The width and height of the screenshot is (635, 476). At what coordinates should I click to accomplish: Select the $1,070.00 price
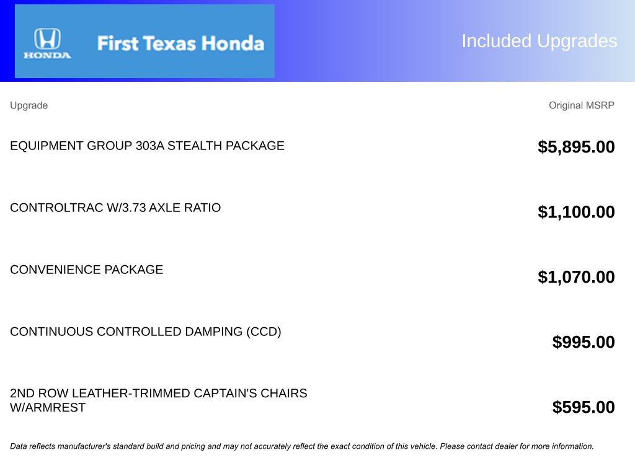click(576, 277)
